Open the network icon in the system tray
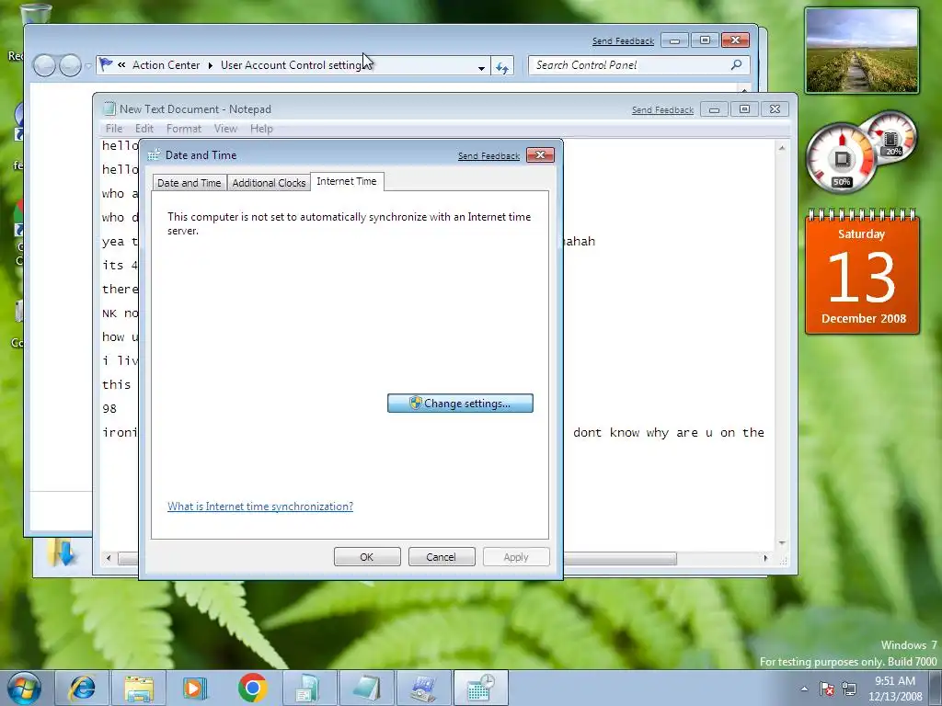The width and height of the screenshot is (942, 706). (x=849, y=689)
